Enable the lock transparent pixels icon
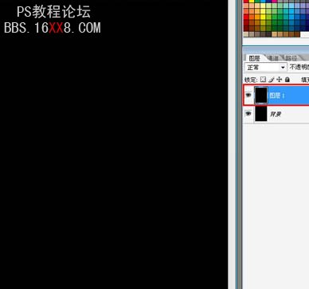Image resolution: width=309 pixels, height=289 pixels. tap(263, 80)
